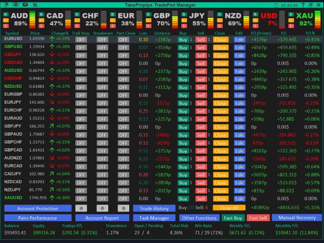Image resolution: width=324 pixels, height=243 pixels.
Task: Click the red S button next to USD
Action: click(256, 26)
